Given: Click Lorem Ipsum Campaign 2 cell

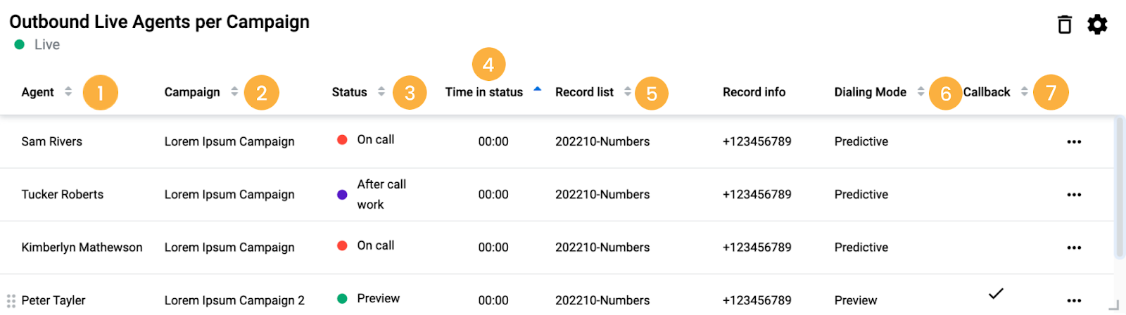Looking at the screenshot, I should (x=234, y=300).
